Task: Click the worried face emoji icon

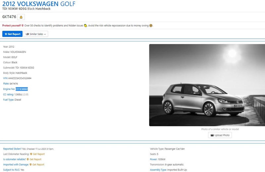Action: 151,26
